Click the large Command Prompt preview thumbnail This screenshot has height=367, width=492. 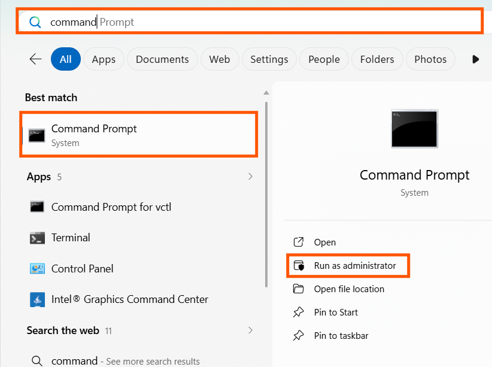[414, 129]
